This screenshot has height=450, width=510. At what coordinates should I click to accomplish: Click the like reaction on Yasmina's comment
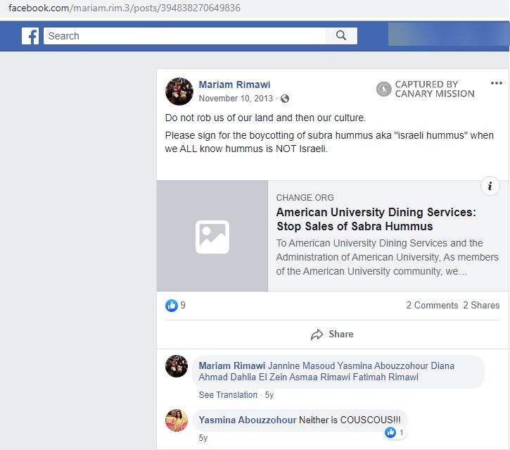[x=393, y=432]
